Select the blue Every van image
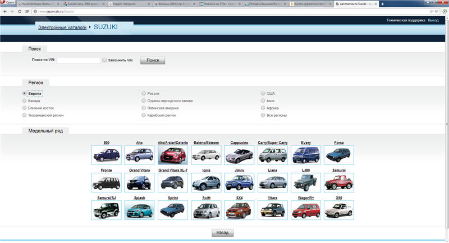Image resolution: width=449 pixels, height=243 pixels. click(x=306, y=155)
